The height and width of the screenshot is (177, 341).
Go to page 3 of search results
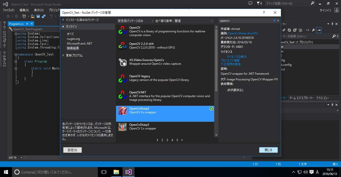[167, 140]
